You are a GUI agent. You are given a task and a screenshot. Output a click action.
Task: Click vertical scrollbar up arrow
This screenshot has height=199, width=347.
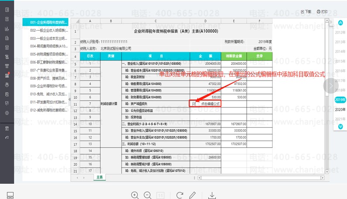[x=327, y=20]
